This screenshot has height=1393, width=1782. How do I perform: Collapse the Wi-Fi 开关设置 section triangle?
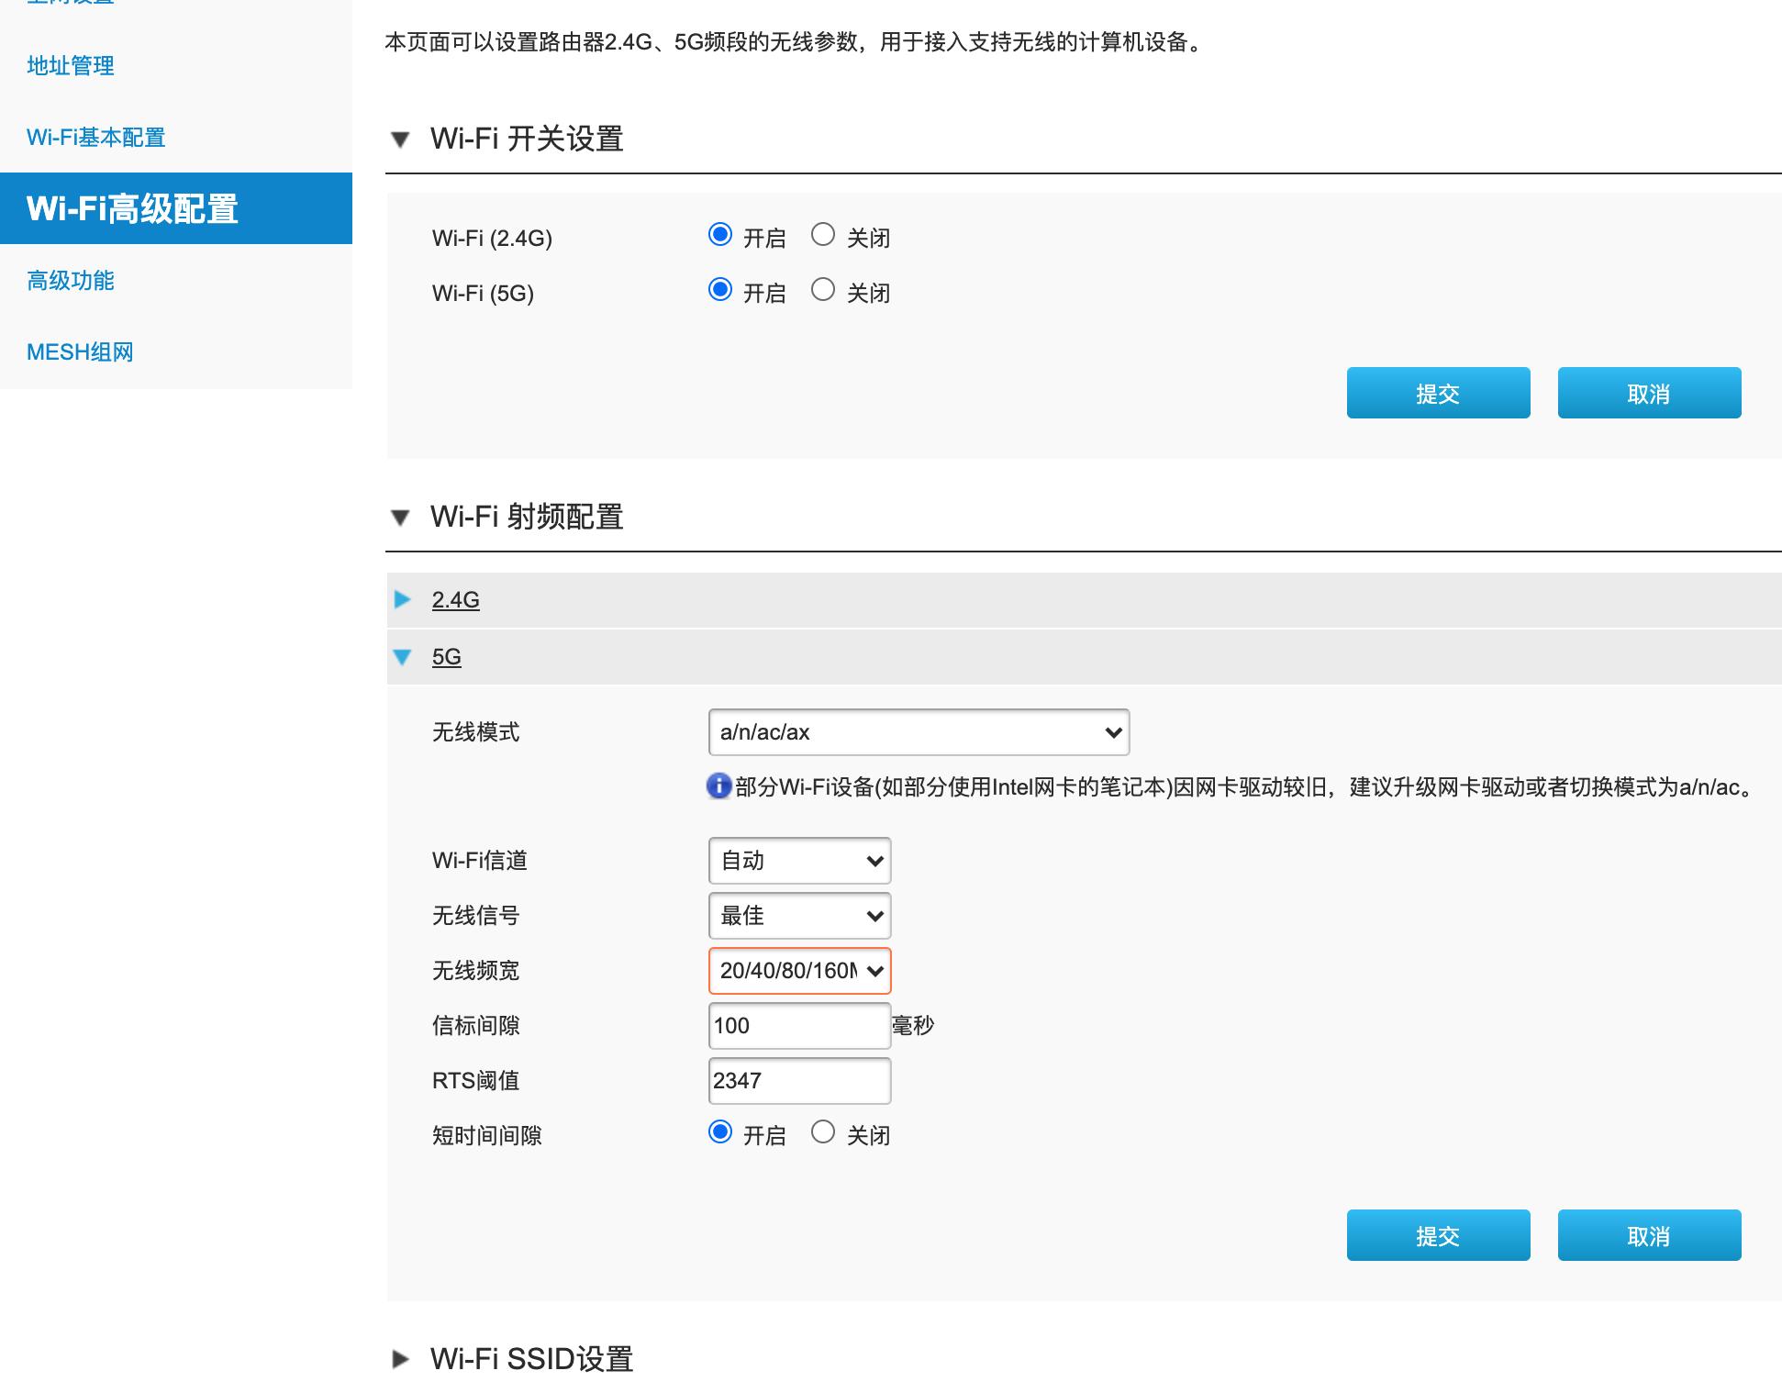[x=400, y=139]
